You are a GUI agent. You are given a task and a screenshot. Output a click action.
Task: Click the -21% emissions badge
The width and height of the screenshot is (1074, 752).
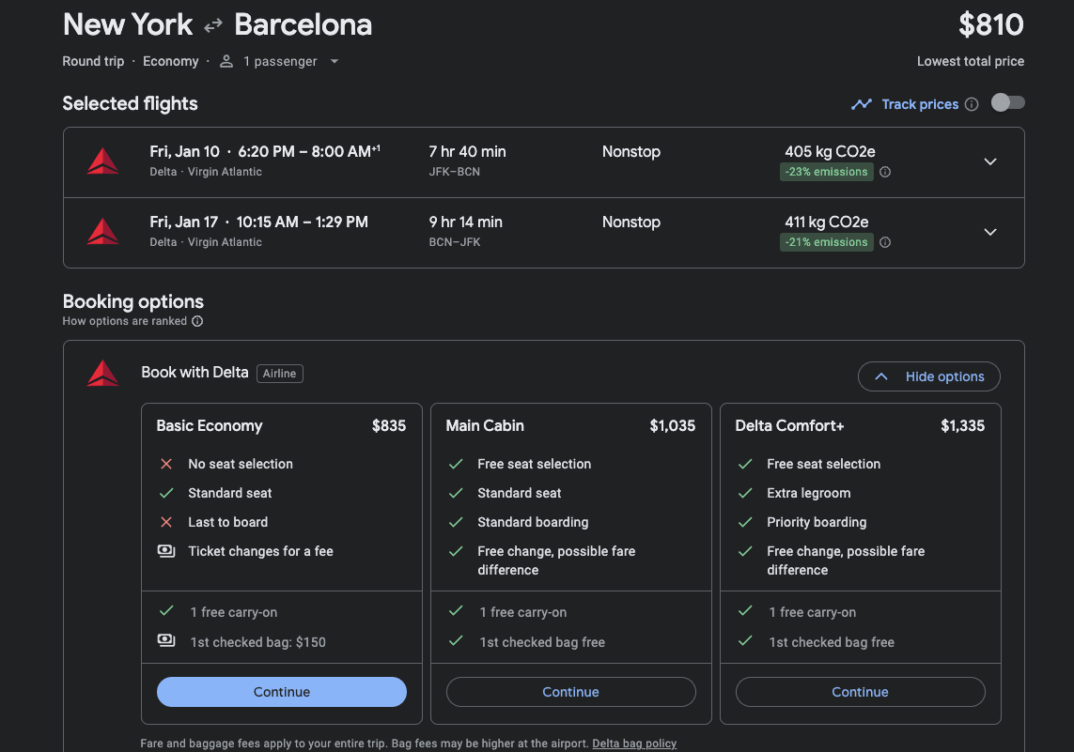(826, 242)
